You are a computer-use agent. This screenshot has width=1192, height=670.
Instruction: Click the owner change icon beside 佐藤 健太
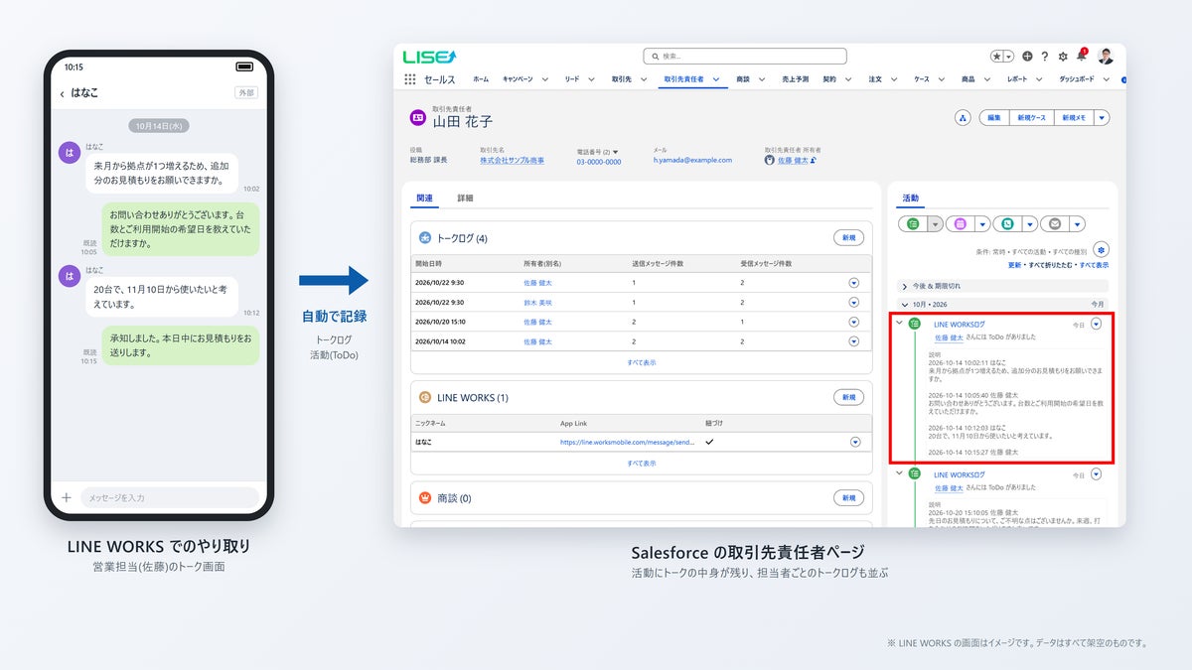[814, 160]
